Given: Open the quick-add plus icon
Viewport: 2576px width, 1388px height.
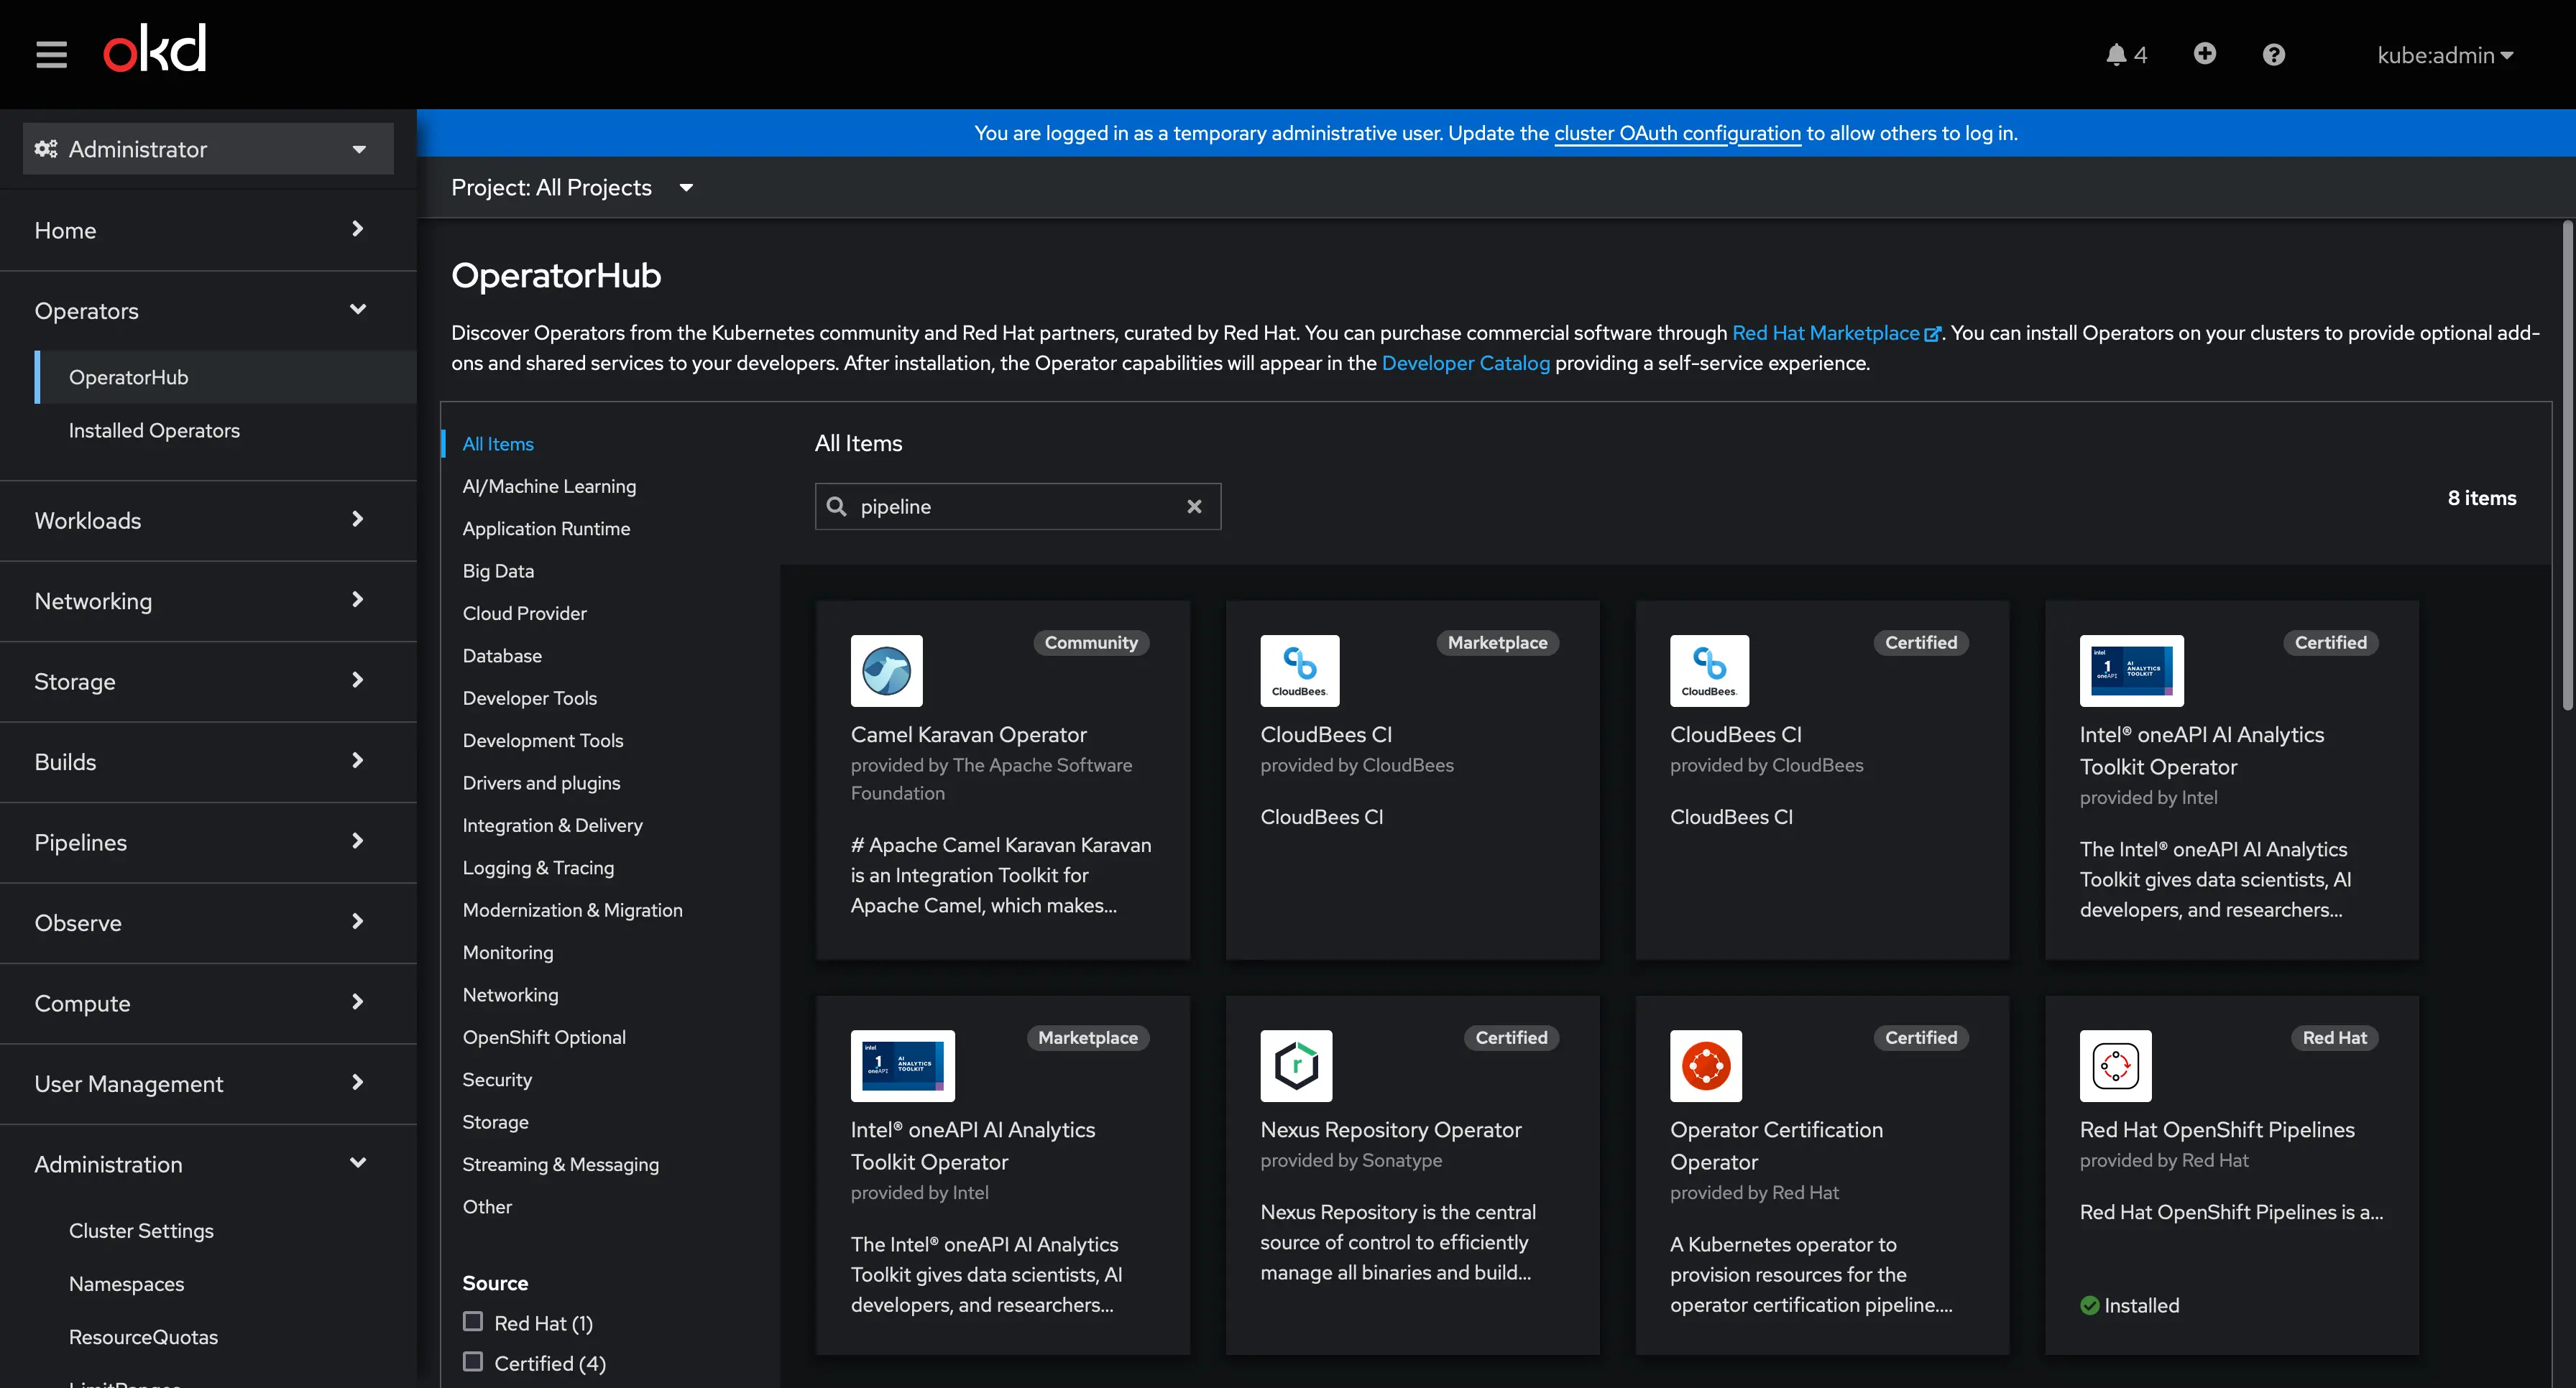Looking at the screenshot, I should [2204, 54].
